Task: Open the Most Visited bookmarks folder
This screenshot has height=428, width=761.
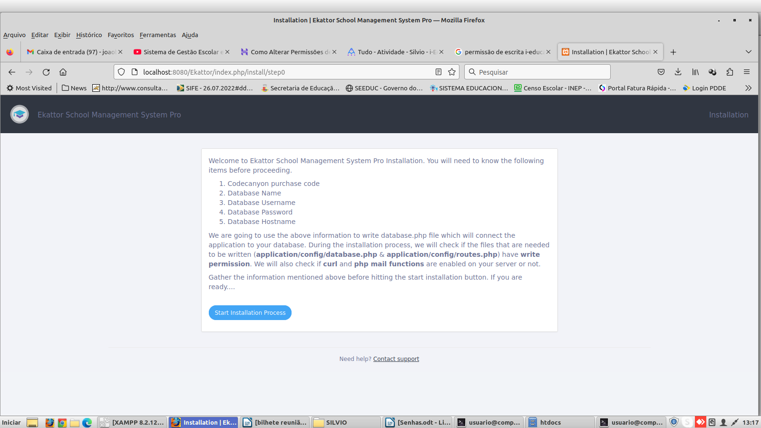Action: click(29, 88)
